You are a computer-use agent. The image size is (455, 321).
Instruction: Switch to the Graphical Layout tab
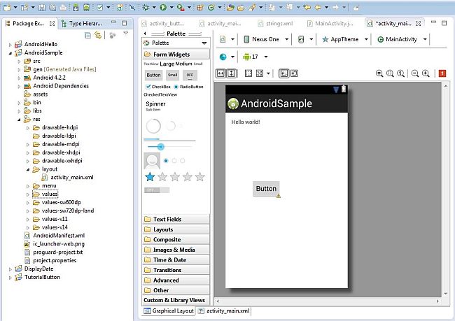click(169, 311)
